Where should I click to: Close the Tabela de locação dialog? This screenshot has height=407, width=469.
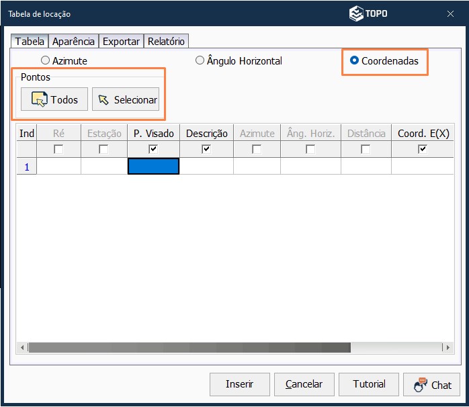click(450, 13)
